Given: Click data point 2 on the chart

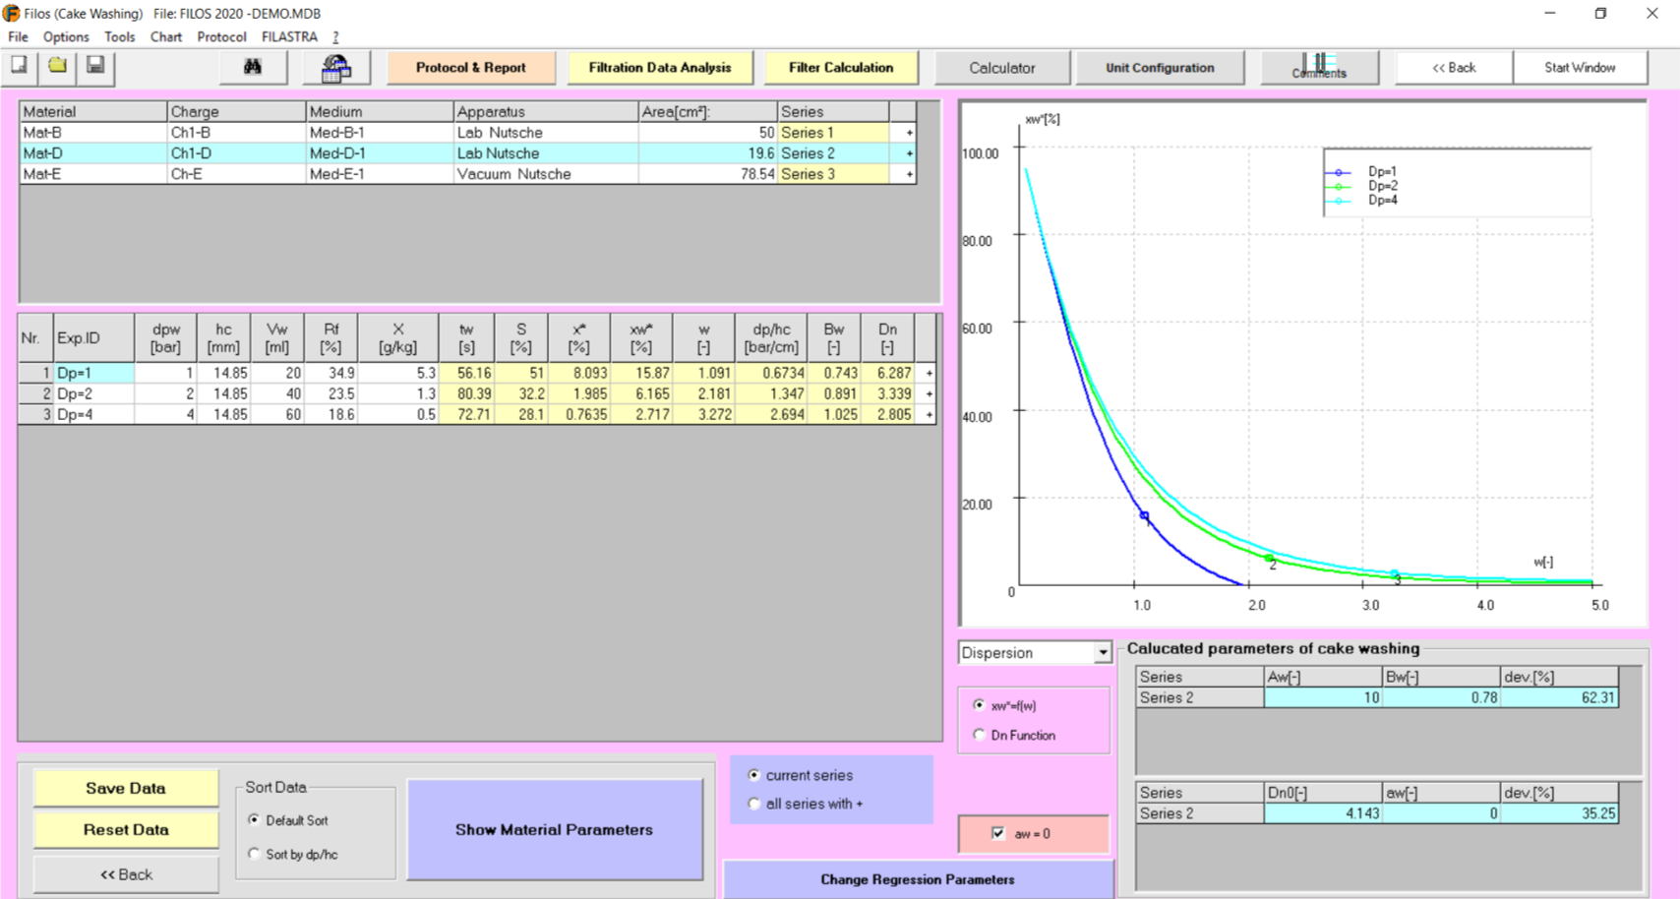Looking at the screenshot, I should [x=1269, y=559].
